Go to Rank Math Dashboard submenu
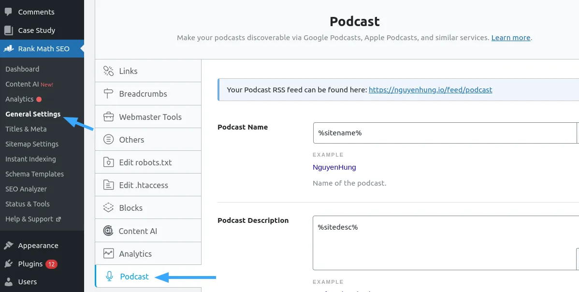 click(22, 69)
